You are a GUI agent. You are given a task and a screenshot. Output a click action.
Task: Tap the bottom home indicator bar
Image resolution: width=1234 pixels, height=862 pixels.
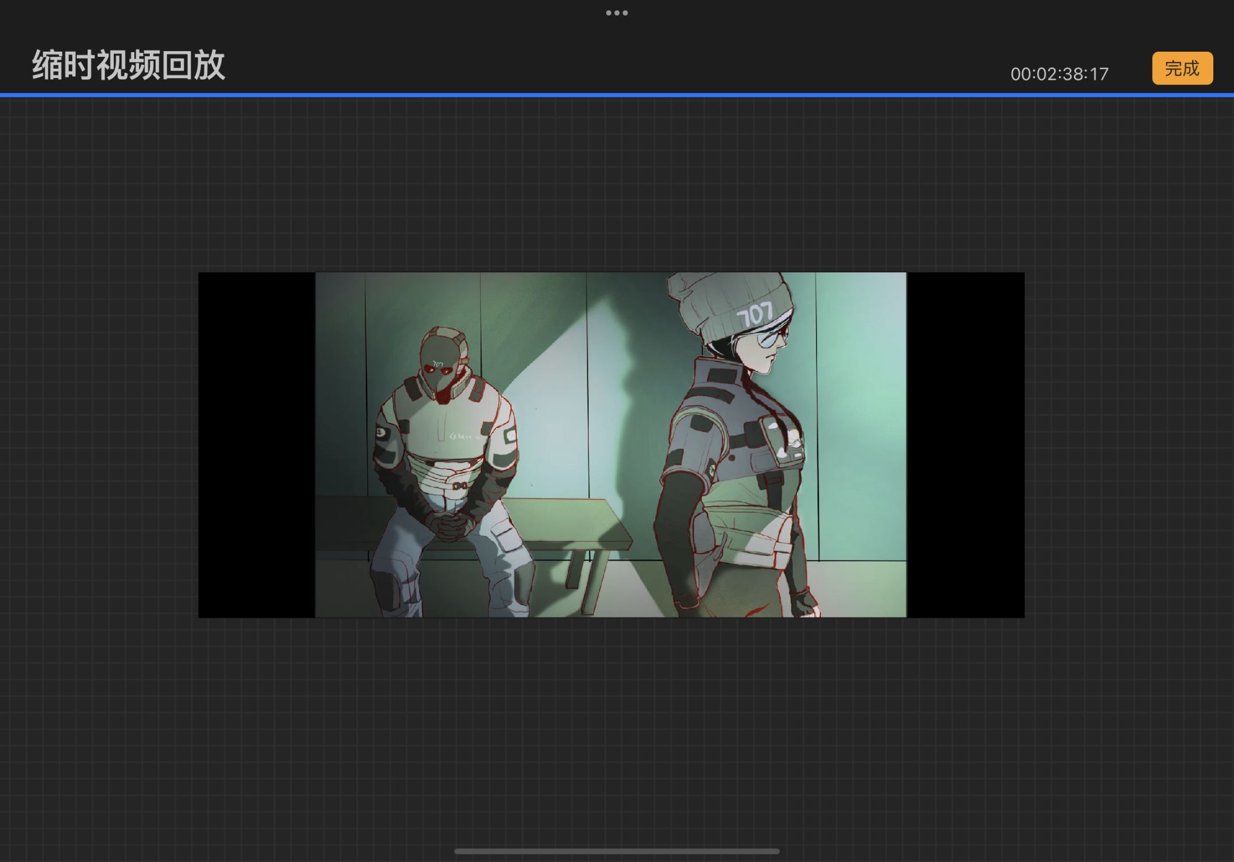click(617, 851)
